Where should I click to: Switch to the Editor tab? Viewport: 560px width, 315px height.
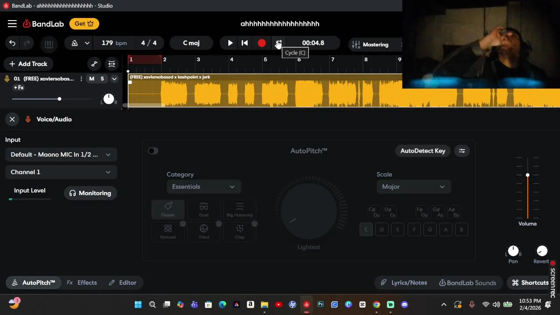122,283
